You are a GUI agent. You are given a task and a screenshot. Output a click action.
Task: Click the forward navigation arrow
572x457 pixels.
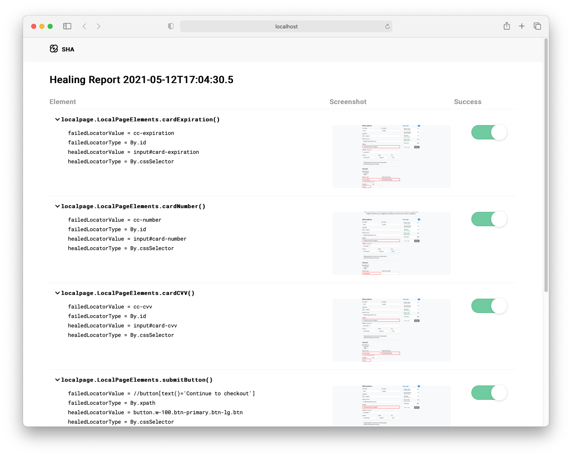coord(99,26)
